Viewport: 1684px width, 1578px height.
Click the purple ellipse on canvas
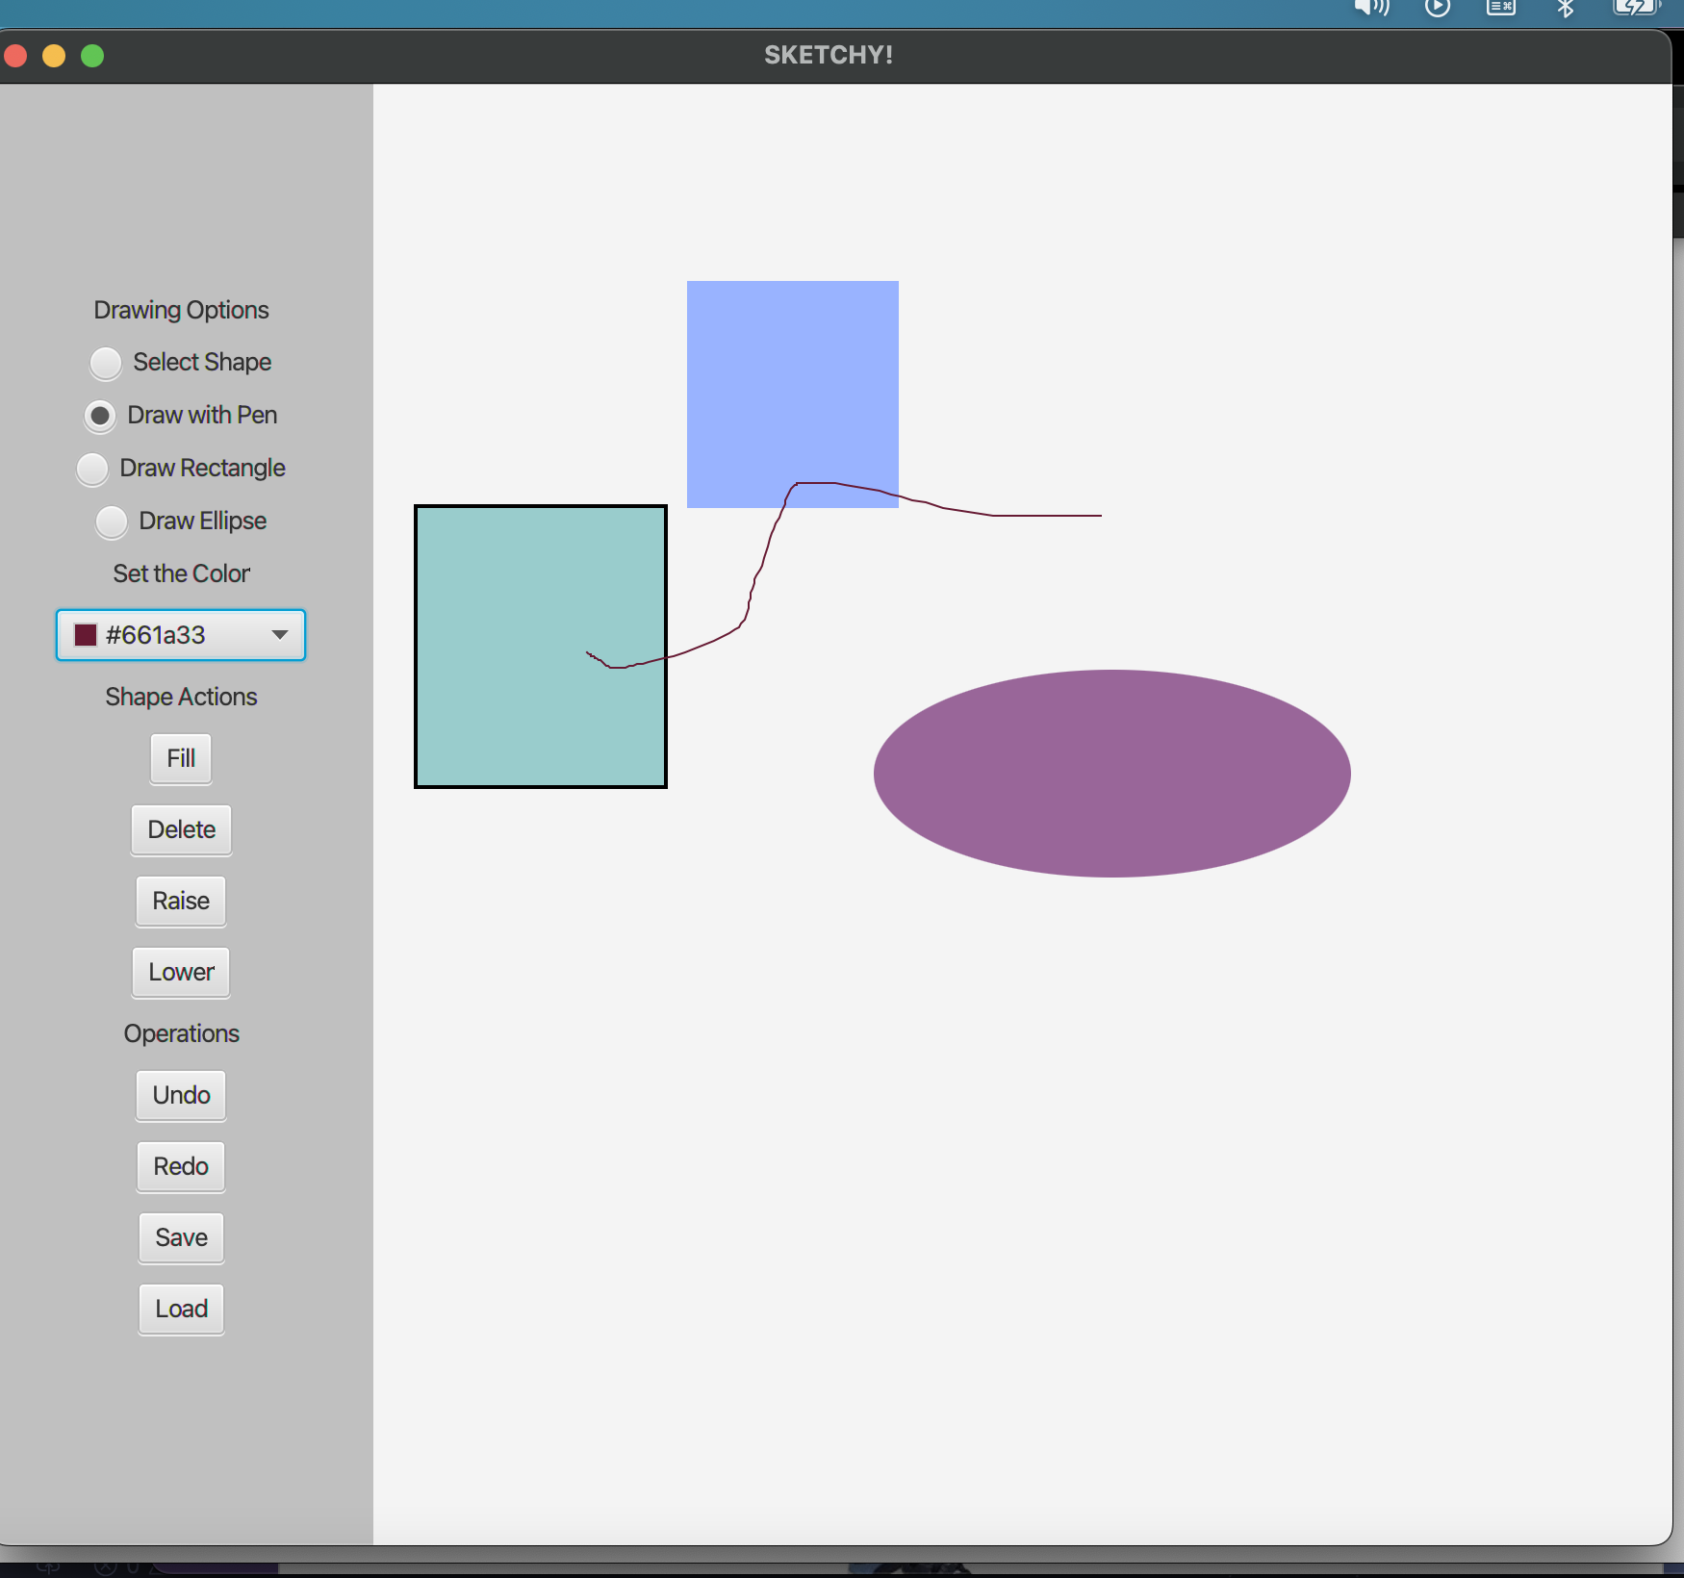[x=1111, y=774]
